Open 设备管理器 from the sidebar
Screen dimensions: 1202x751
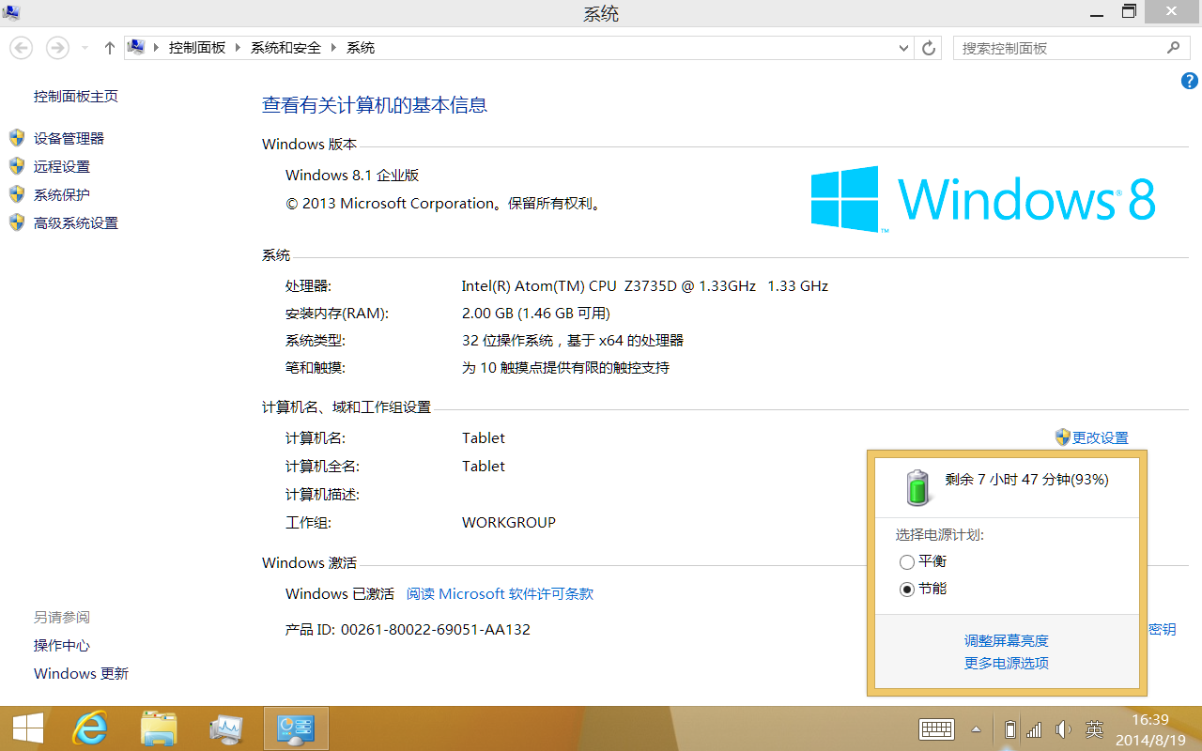[69, 139]
